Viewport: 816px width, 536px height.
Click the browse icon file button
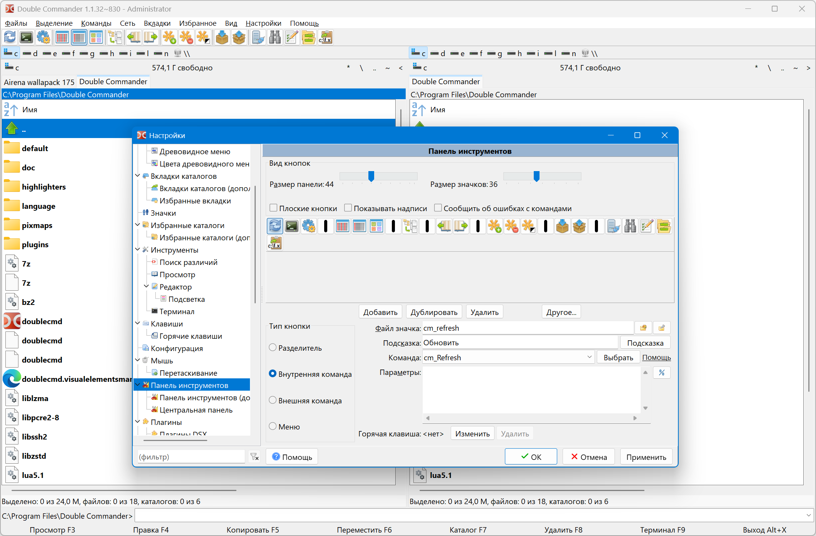[643, 328]
